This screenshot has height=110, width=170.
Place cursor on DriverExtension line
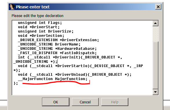tap(59, 40)
